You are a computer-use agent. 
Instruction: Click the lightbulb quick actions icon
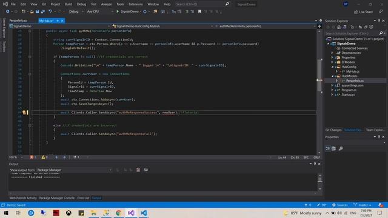pyautogui.click(x=24, y=113)
